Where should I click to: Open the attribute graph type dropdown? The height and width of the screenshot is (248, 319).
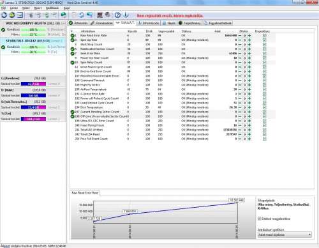[285, 235]
